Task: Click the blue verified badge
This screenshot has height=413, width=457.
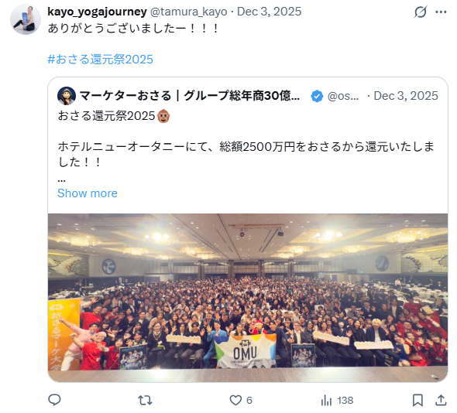Action: point(317,96)
